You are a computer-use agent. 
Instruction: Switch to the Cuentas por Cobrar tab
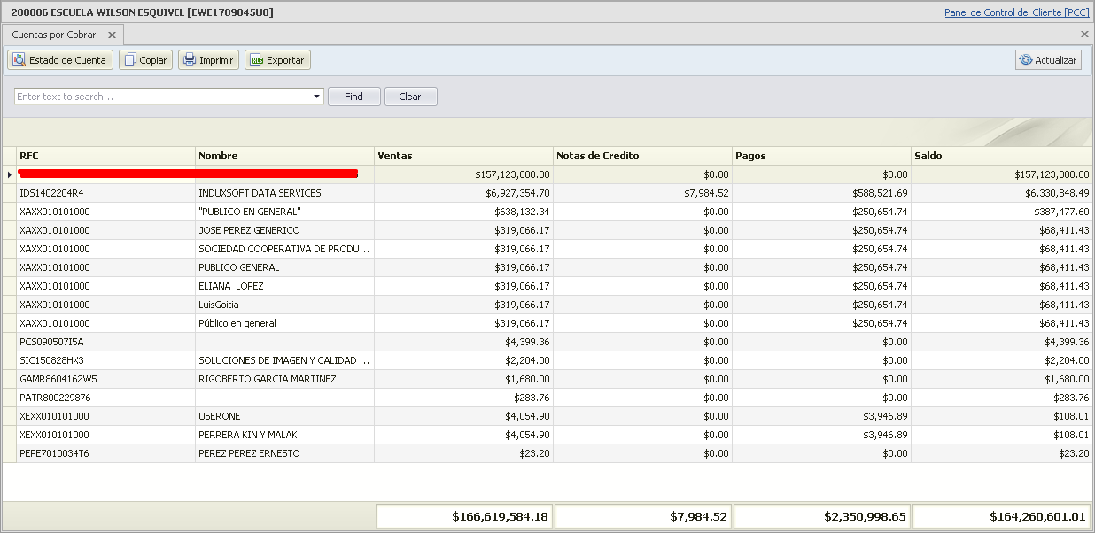click(54, 35)
